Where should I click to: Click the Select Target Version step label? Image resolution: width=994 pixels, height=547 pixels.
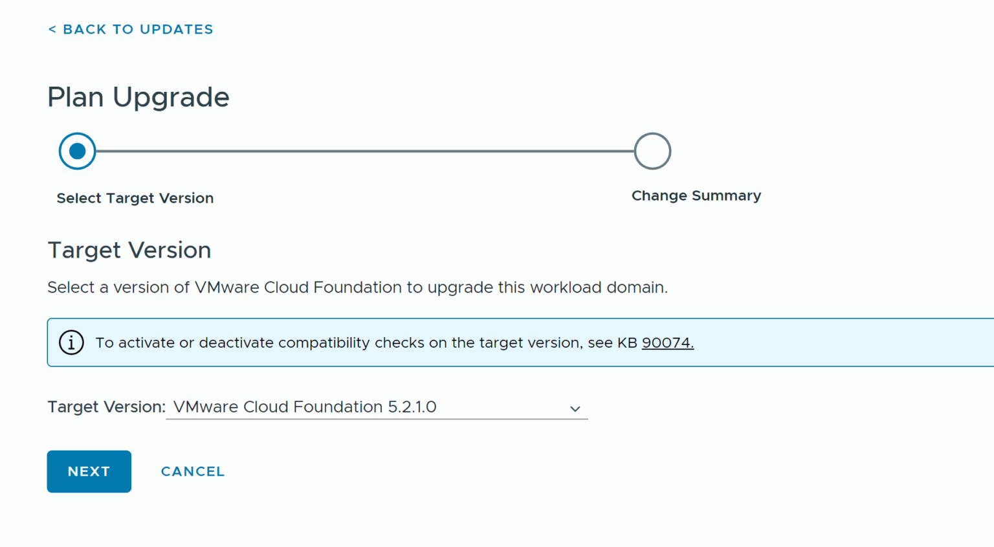[x=135, y=198]
